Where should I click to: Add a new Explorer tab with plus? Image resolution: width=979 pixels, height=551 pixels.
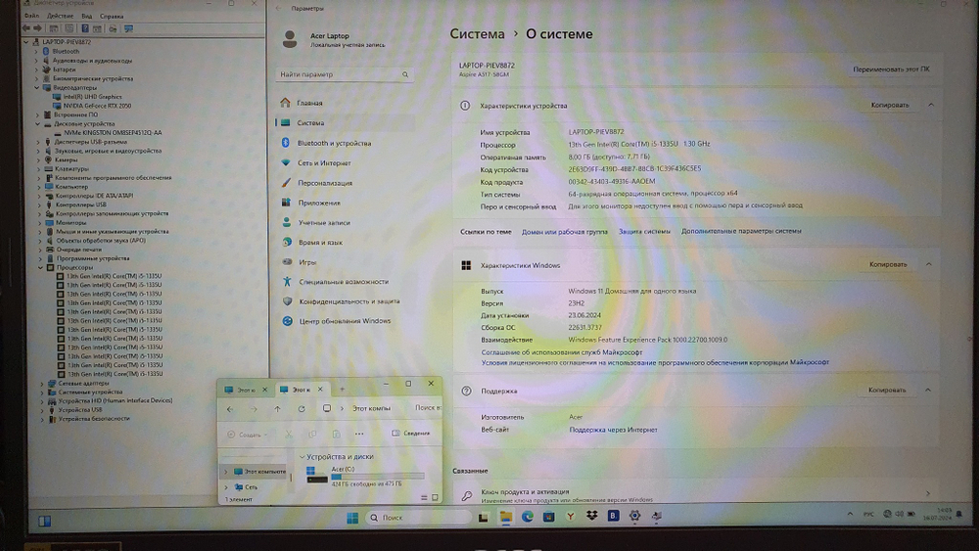342,390
